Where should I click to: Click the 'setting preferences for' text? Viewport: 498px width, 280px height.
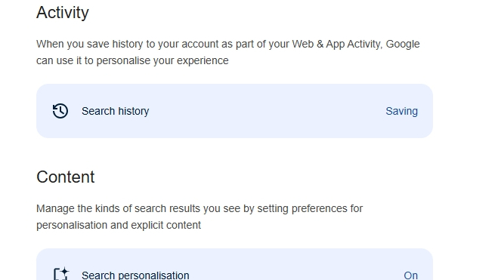[x=310, y=208]
